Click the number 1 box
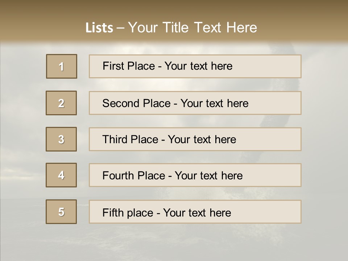 pos(62,66)
